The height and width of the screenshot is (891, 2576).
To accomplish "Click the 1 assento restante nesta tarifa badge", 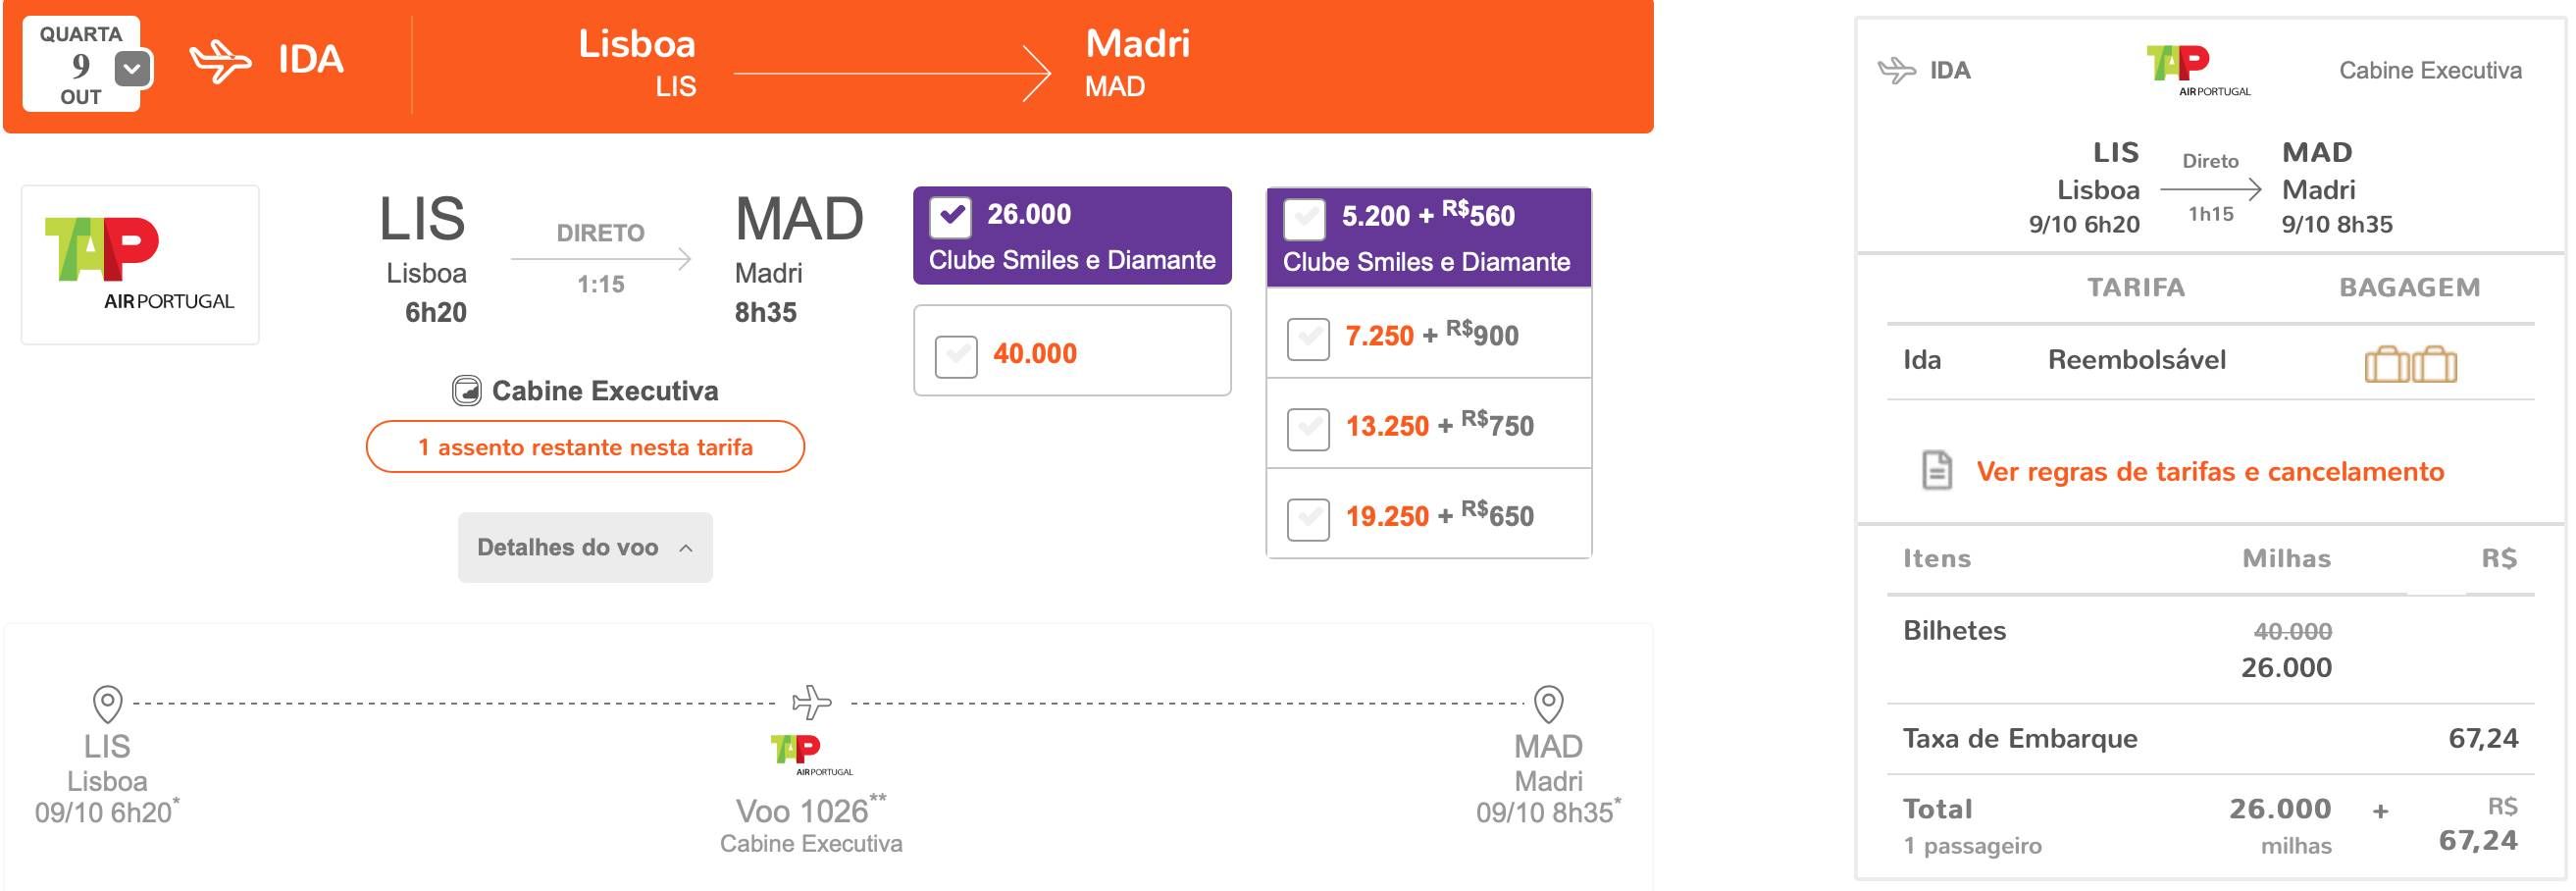I will 585,446.
